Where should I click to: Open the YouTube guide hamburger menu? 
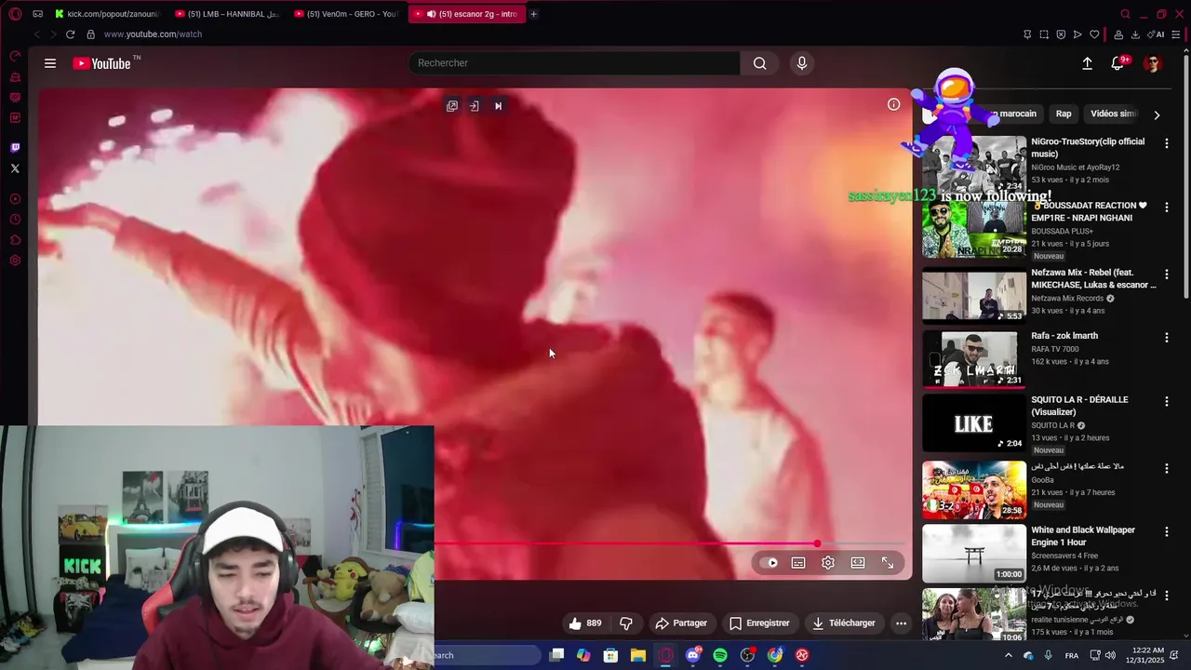(50, 63)
